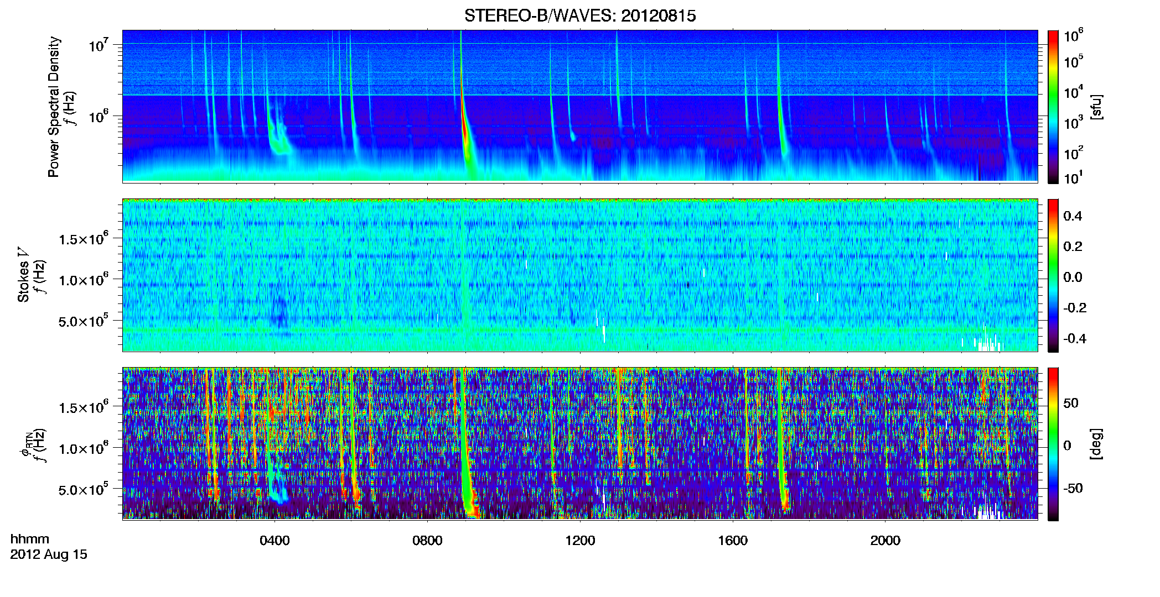Click the "1200" time axis tick label
Viewport: 1160px width, 597px height.
coord(580,540)
